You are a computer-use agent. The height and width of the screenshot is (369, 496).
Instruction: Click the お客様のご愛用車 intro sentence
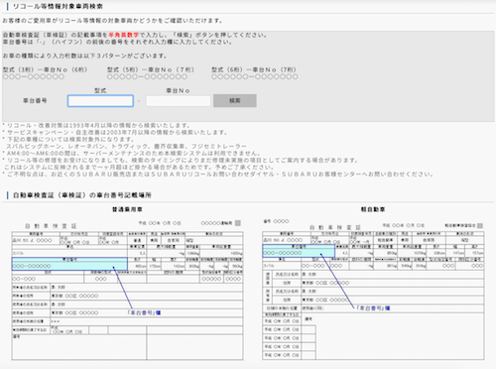(x=113, y=21)
